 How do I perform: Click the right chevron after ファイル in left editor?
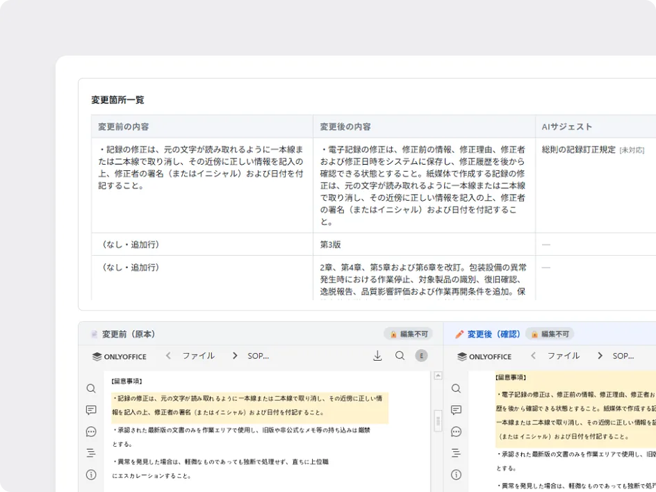(x=235, y=356)
